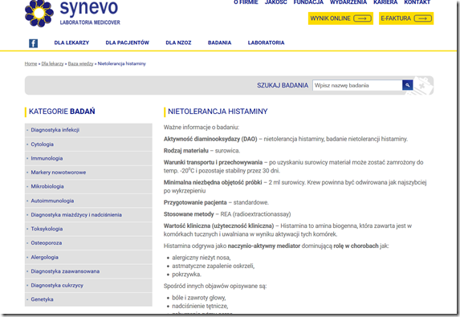Focus the 'Wpisz nazwę badania' search field

point(357,85)
